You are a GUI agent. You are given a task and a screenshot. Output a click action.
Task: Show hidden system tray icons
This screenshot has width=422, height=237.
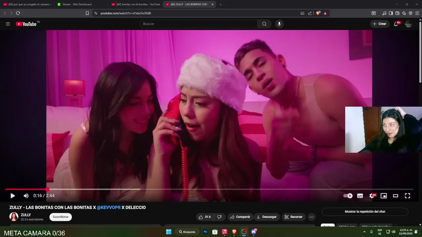click(364, 232)
